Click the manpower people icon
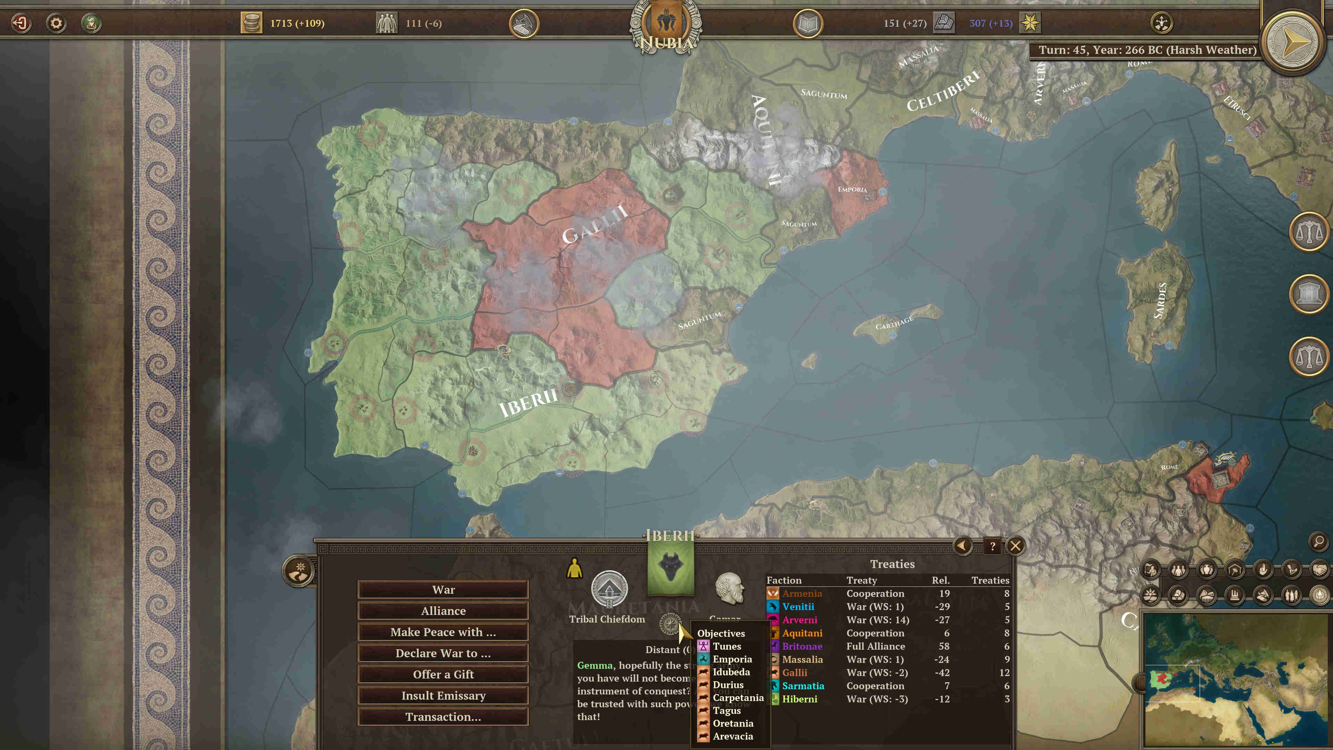The height and width of the screenshot is (750, 1333). pyautogui.click(x=387, y=23)
